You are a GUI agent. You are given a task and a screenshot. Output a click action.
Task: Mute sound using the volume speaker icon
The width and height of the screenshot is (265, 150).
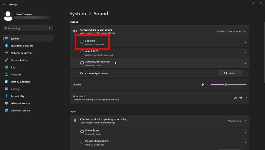202,85
